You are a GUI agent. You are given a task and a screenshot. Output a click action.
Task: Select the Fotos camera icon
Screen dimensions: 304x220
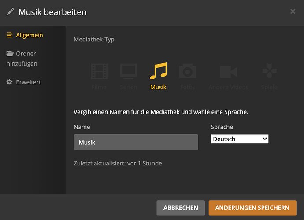pos(188,72)
